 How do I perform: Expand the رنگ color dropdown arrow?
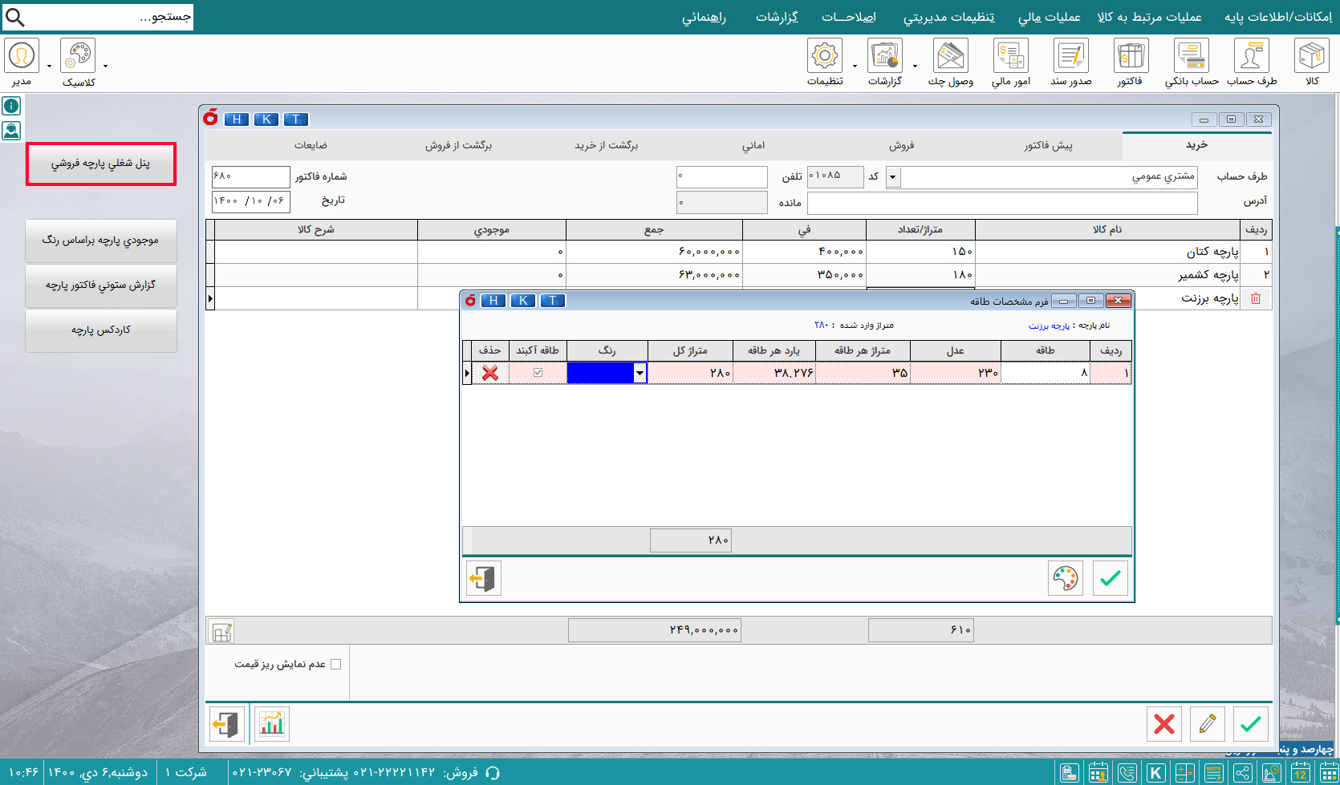[640, 373]
